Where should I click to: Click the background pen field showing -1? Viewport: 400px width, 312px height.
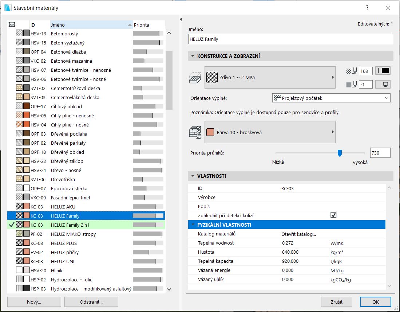365,84
